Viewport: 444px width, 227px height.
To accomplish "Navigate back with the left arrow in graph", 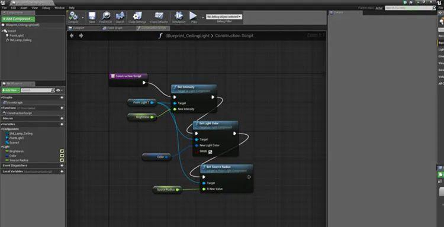I will (72, 35).
